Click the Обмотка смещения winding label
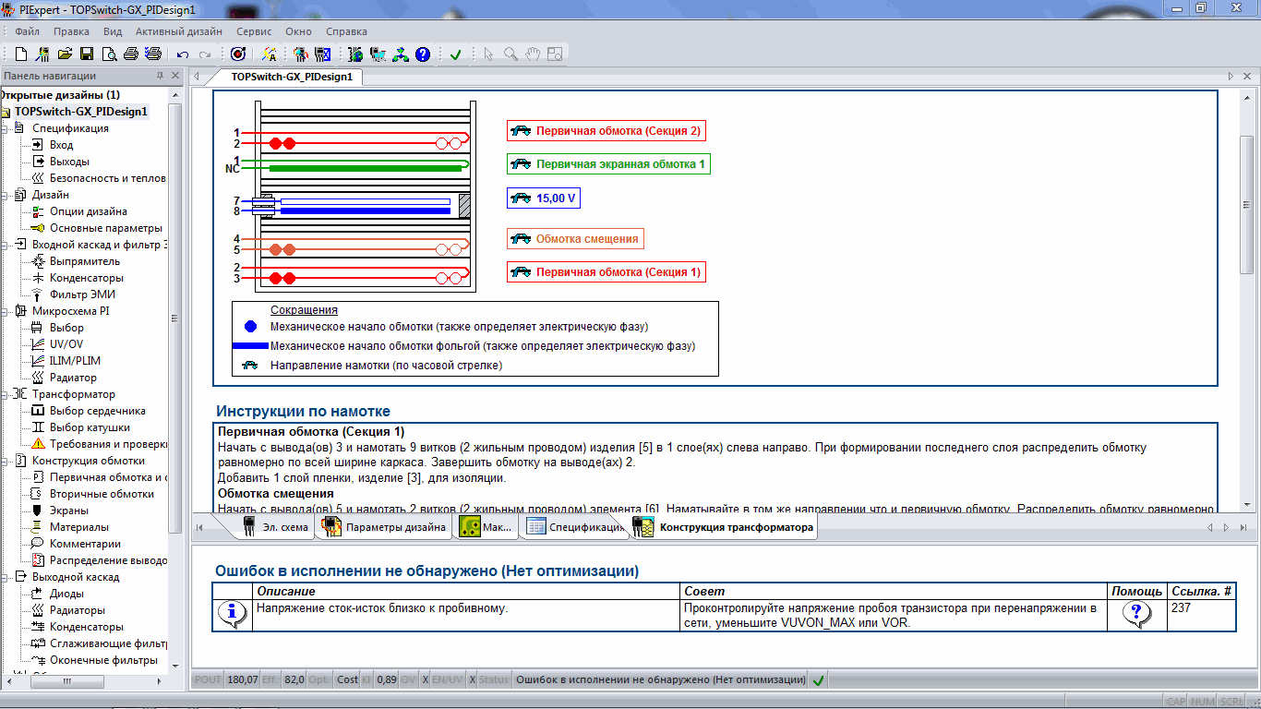This screenshot has height=709, width=1261. pos(575,239)
